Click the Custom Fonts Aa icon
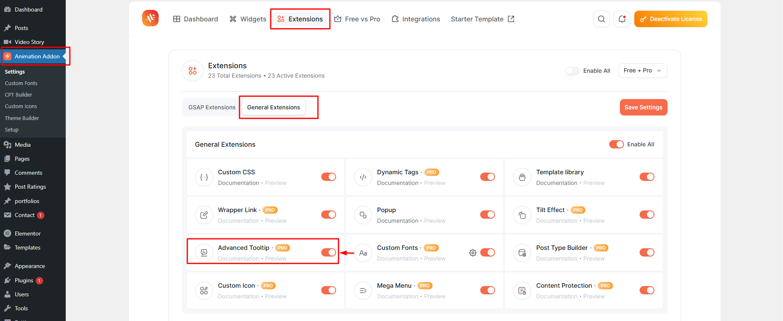The width and height of the screenshot is (783, 321). click(363, 253)
